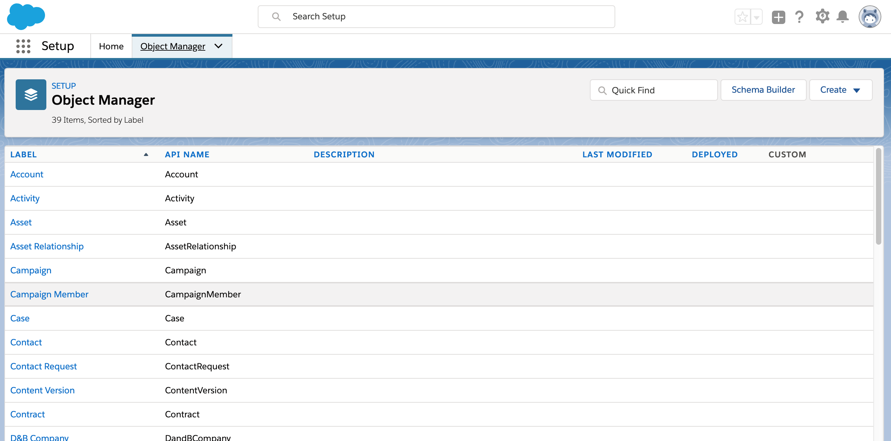This screenshot has height=441, width=891.
Task: Open the user profile avatar
Action: (870, 17)
